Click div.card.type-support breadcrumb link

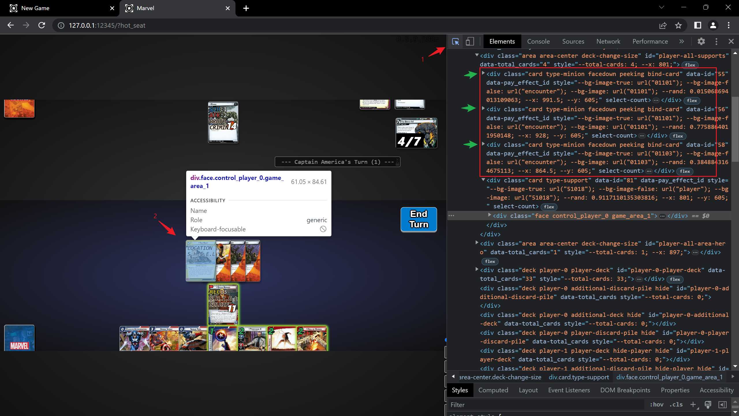point(578,377)
